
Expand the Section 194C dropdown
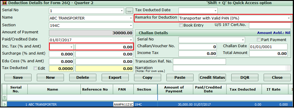131,26
